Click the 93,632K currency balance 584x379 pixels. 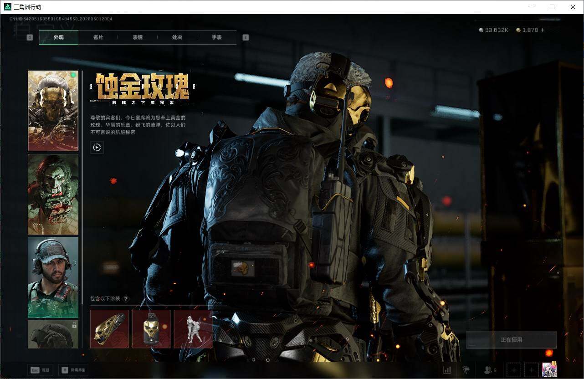(x=497, y=30)
